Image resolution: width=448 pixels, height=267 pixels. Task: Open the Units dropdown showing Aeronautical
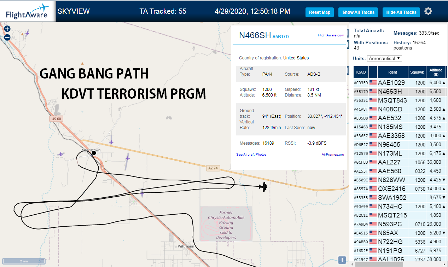coord(384,58)
